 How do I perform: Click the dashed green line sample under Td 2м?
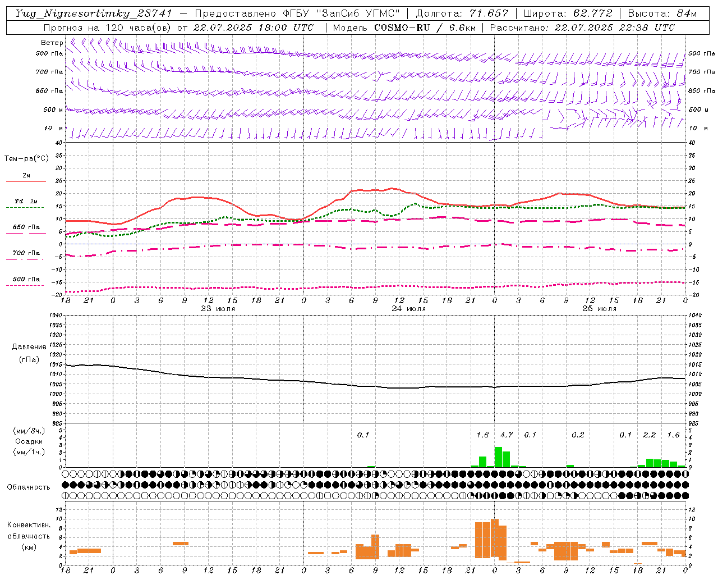(x=25, y=208)
